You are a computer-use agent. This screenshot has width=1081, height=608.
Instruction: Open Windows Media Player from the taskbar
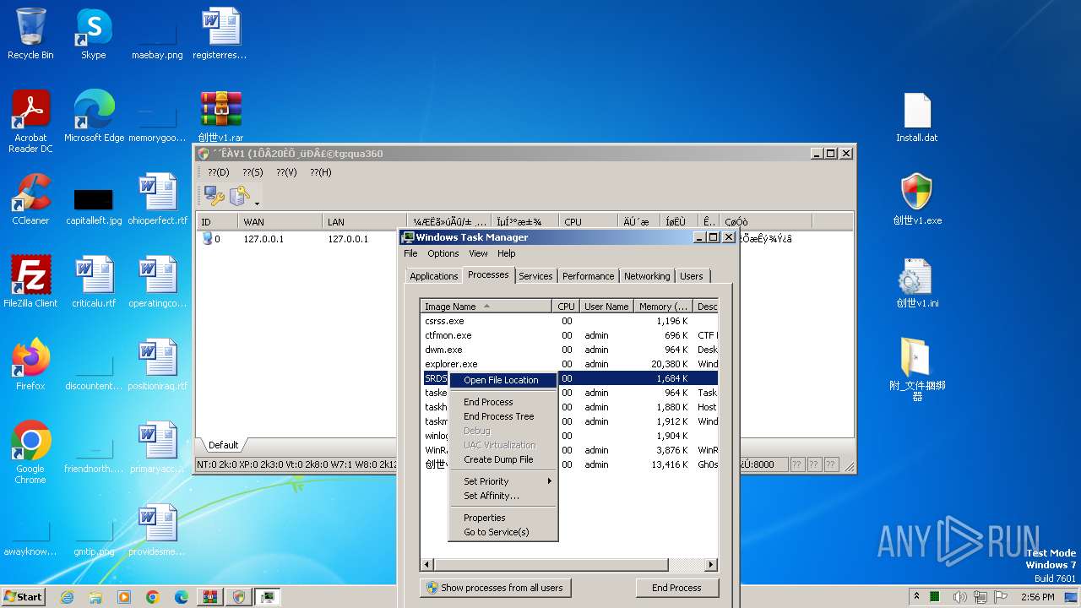pyautogui.click(x=124, y=597)
